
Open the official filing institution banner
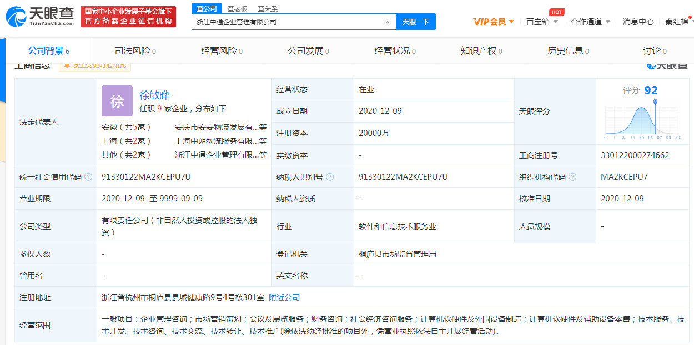[128, 17]
